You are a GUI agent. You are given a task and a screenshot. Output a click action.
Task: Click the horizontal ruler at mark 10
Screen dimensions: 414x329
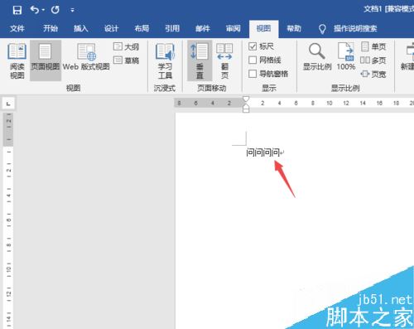point(330,103)
